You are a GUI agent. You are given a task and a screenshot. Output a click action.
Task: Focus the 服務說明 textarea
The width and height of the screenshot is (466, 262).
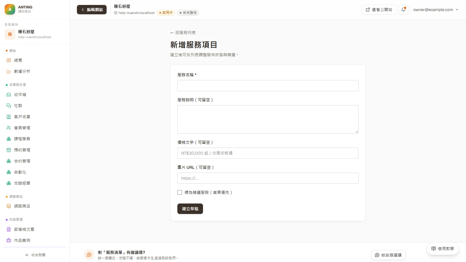(x=268, y=119)
